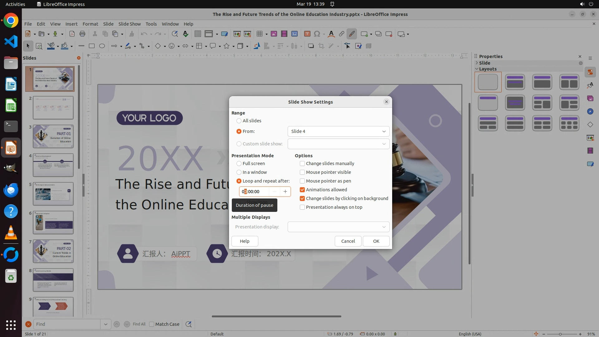Image resolution: width=599 pixels, height=337 pixels.
Task: Uncheck Animations allowed checkbox
Action: [302, 190]
